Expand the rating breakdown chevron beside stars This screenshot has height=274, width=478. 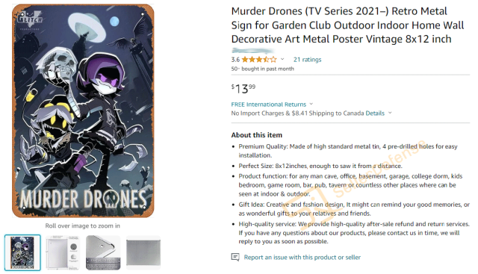(282, 59)
